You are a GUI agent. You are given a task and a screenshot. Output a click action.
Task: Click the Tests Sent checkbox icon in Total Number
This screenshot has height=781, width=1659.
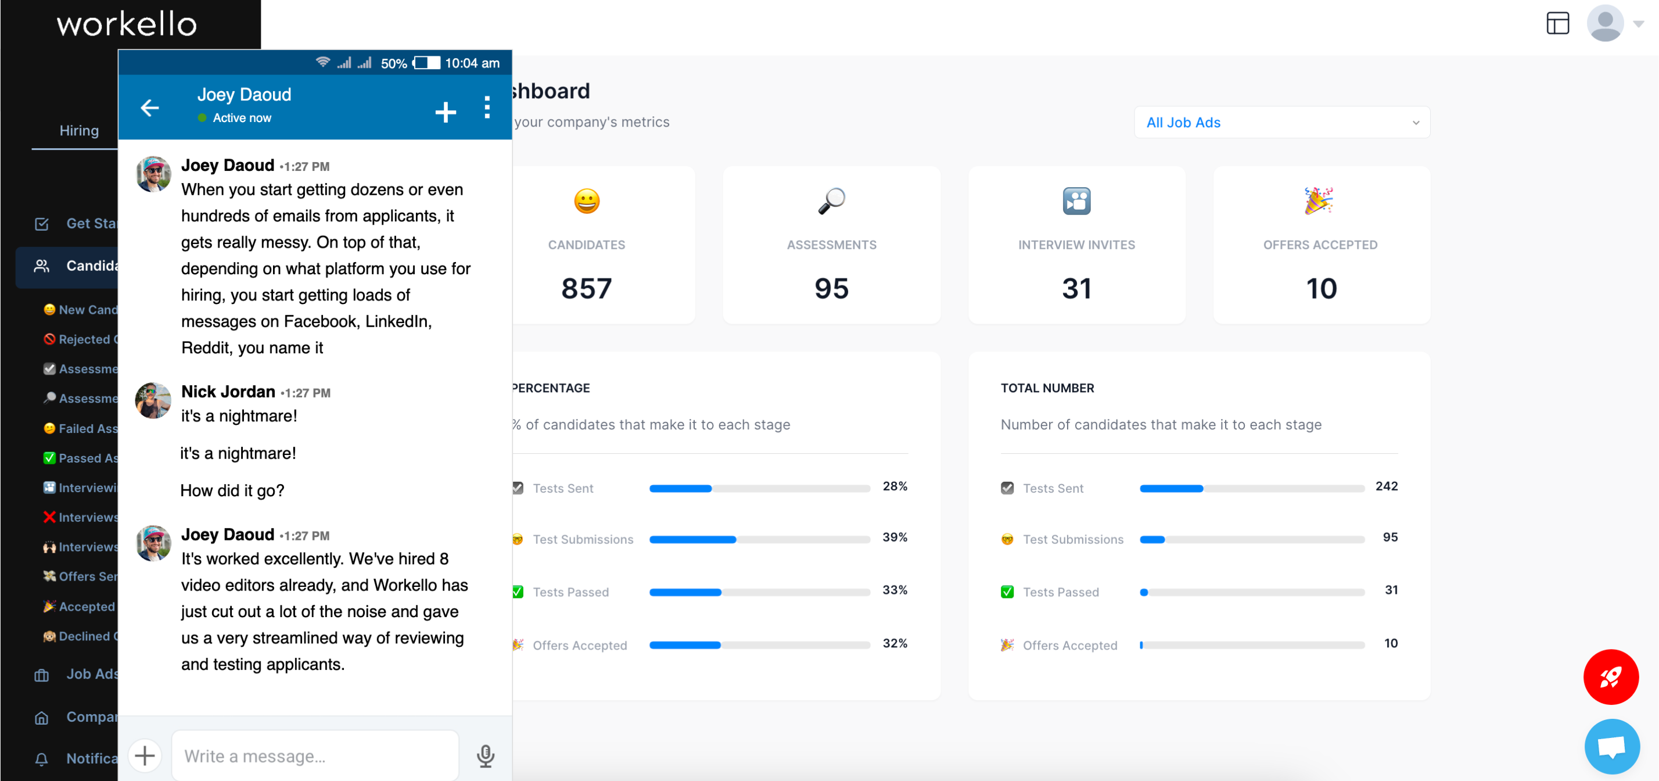1007,488
